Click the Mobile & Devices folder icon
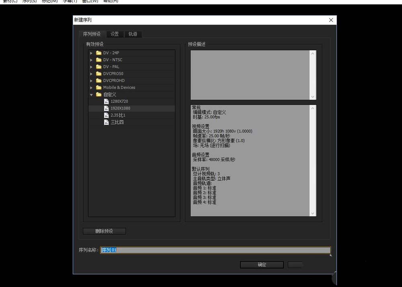 click(x=98, y=87)
